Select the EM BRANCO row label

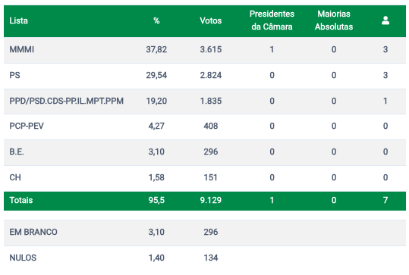(33, 232)
